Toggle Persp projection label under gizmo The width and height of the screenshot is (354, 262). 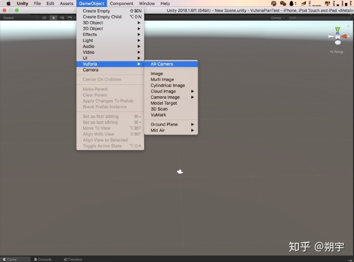tap(337, 52)
